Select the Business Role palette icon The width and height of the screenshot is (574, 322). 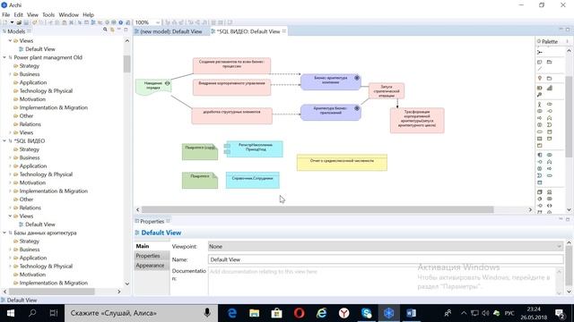(550, 105)
